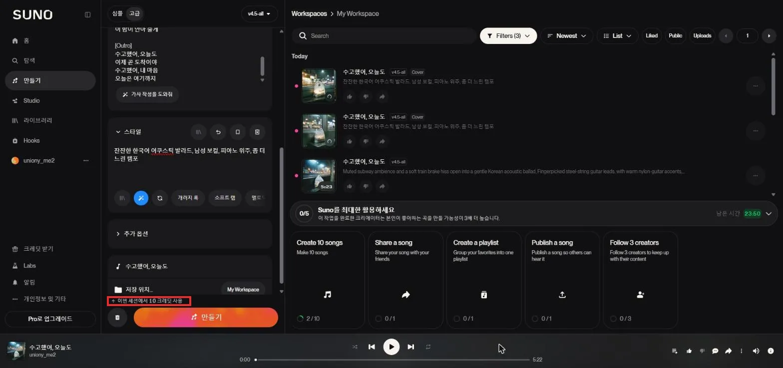
Task: Switch to the 심플 mode tab
Action: 117,13
